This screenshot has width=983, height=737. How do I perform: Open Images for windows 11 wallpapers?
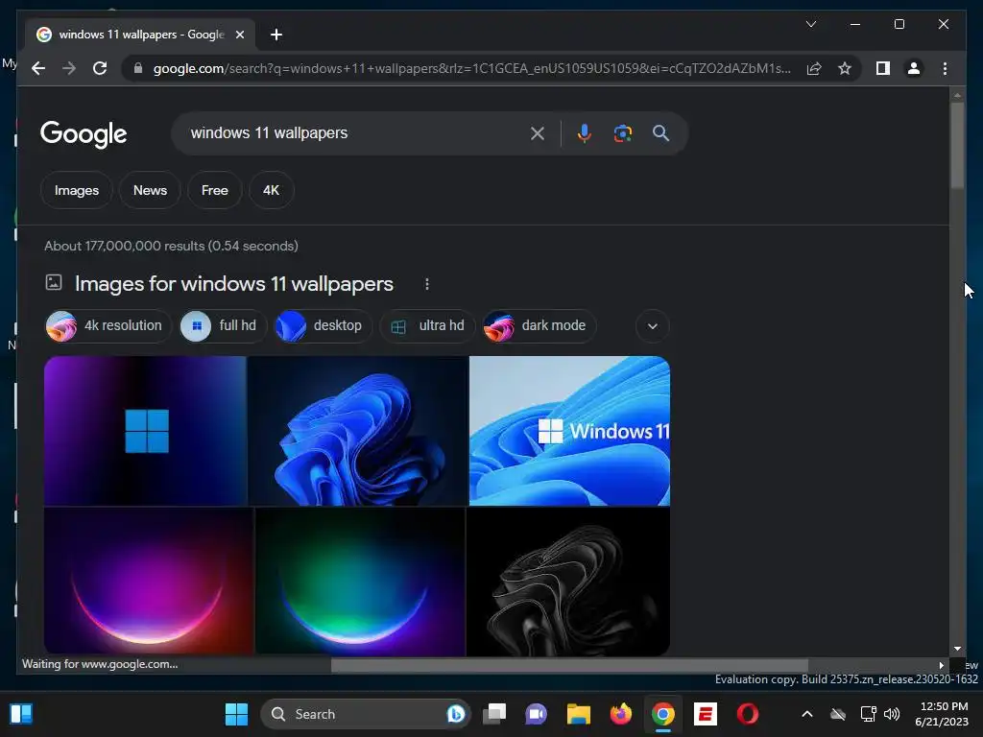(x=234, y=284)
